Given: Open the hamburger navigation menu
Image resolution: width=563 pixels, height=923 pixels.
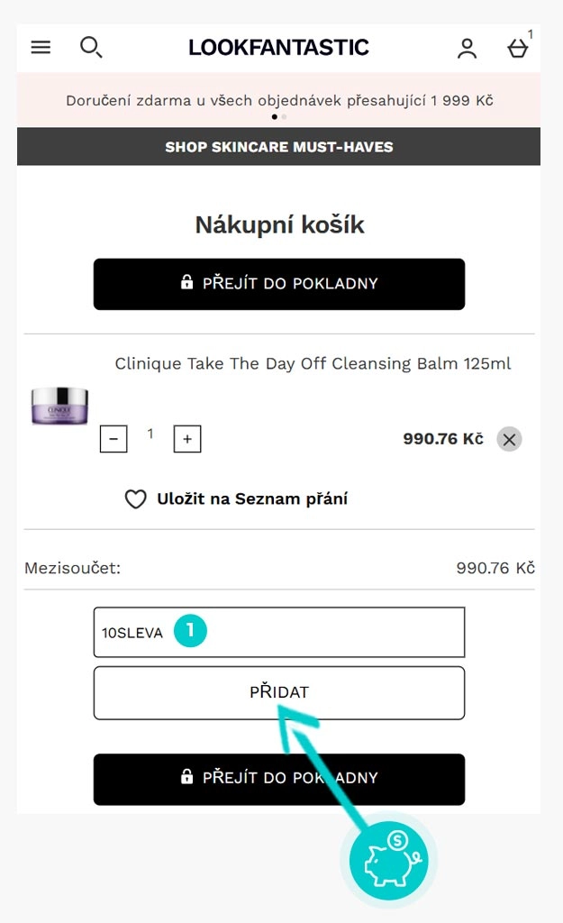Looking at the screenshot, I should 41,48.
